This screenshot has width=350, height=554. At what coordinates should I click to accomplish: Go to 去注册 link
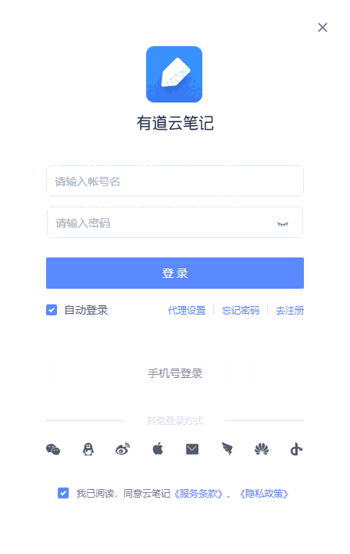click(x=290, y=310)
